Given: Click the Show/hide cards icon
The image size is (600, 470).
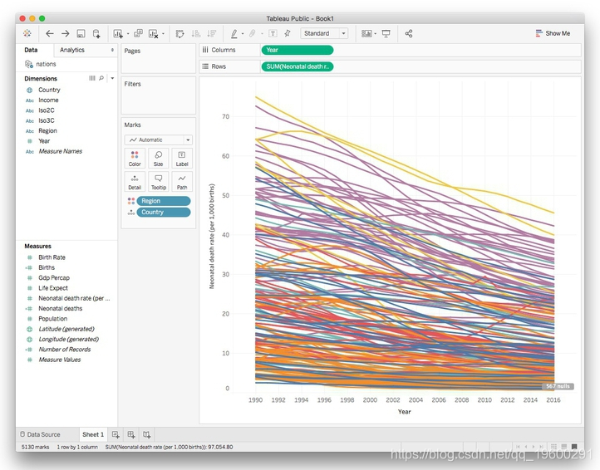Looking at the screenshot, I should pos(366,34).
